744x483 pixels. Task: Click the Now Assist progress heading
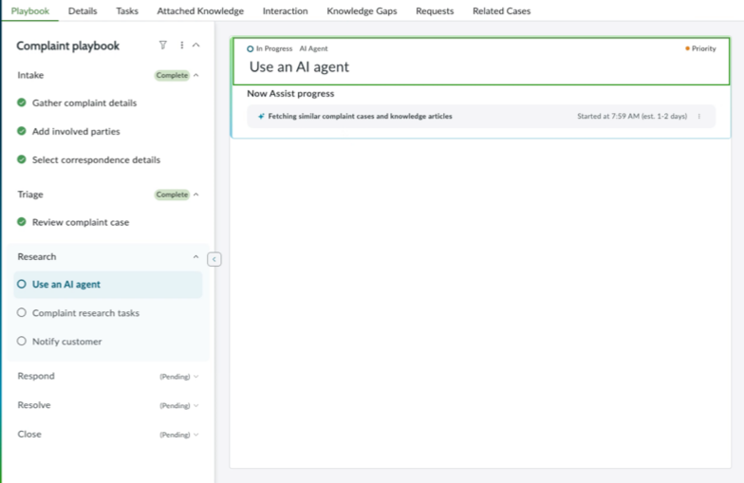290,93
